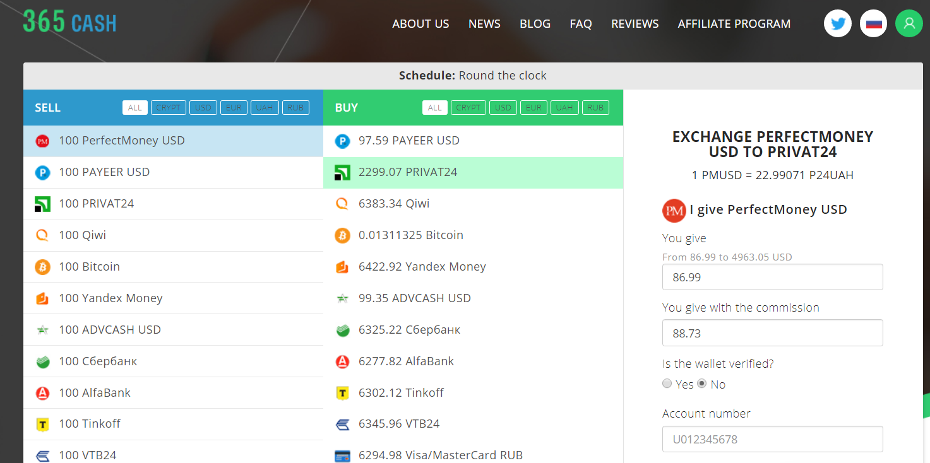The image size is (930, 463).
Task: Filter Sell list by CRYPT
Action: (x=169, y=107)
